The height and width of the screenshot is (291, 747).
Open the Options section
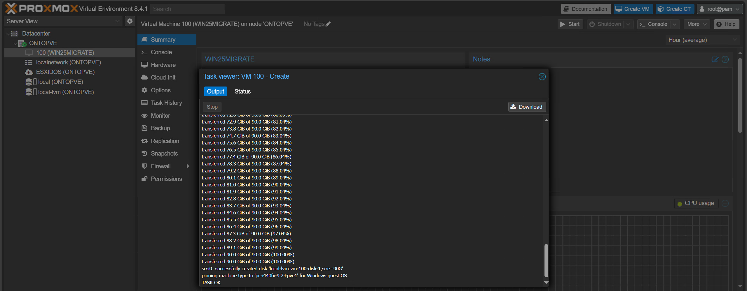[x=167, y=90]
